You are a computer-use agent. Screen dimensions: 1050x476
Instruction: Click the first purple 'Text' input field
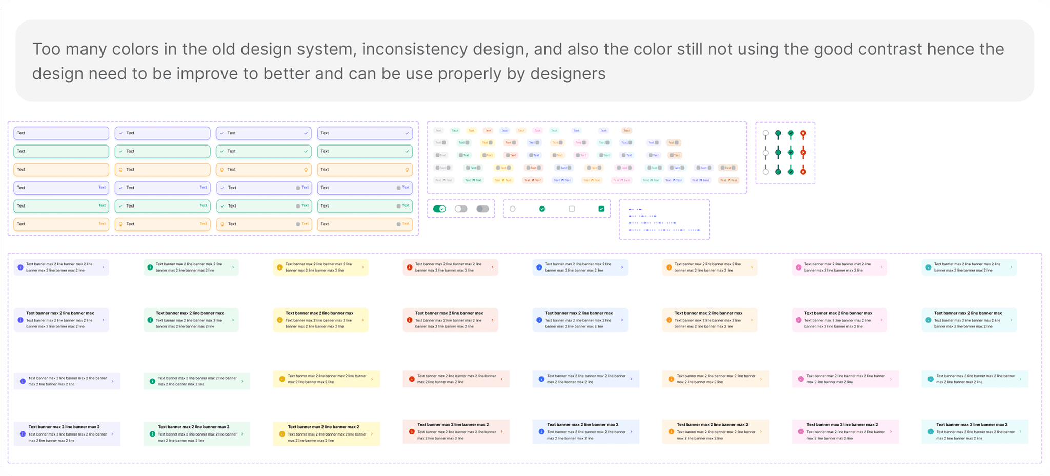tap(61, 133)
